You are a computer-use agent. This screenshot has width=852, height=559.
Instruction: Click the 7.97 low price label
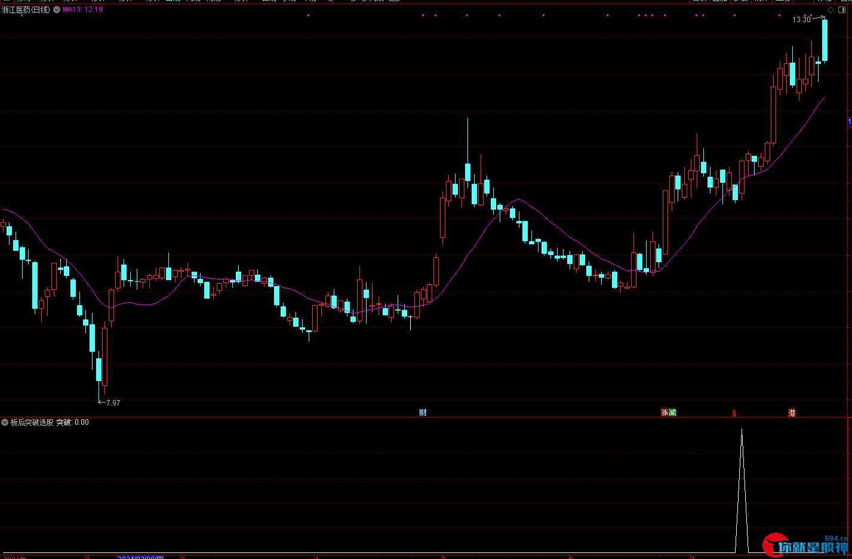point(113,403)
